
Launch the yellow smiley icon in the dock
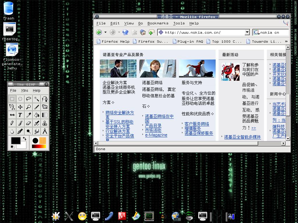pos(82,216)
